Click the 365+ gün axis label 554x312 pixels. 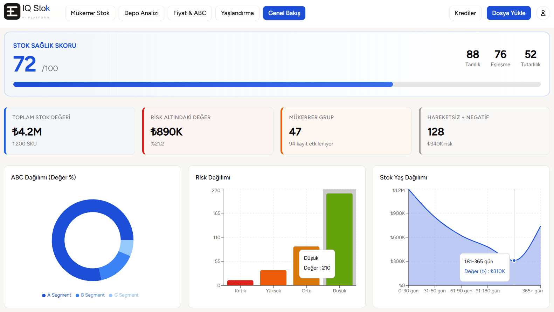532,291
